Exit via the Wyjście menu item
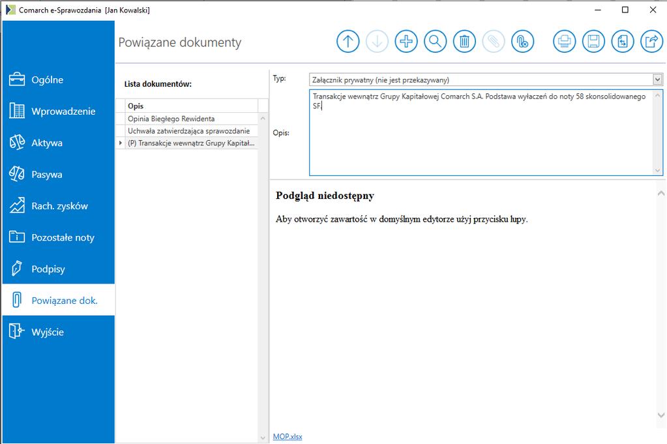This screenshot has height=444, width=667. pyautogui.click(x=59, y=332)
